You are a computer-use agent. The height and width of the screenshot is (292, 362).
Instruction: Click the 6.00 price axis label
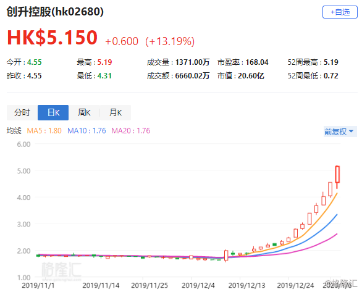pos(23,144)
